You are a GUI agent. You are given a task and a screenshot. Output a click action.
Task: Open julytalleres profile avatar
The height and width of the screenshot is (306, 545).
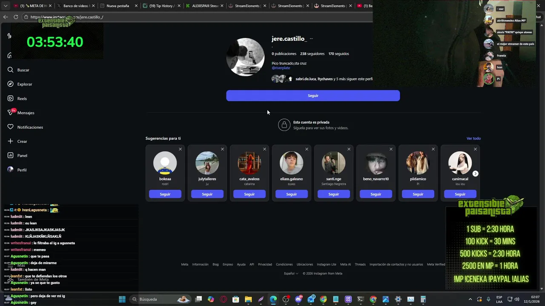point(207,163)
